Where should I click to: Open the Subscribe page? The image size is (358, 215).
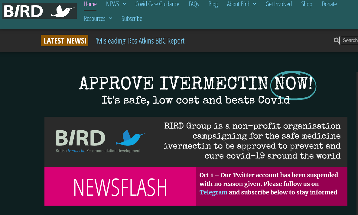[x=132, y=18]
